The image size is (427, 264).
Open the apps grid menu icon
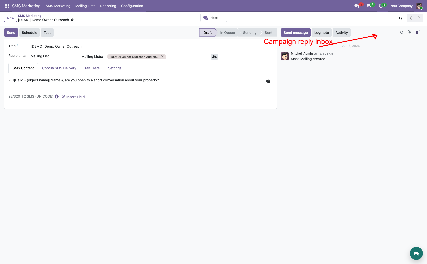pos(7,6)
